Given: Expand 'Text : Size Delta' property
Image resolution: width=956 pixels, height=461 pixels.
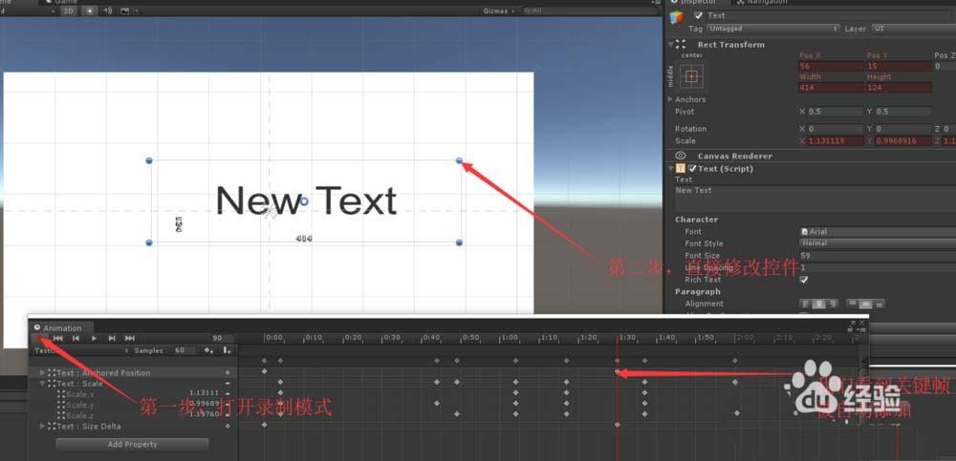Looking at the screenshot, I should 42,427.
